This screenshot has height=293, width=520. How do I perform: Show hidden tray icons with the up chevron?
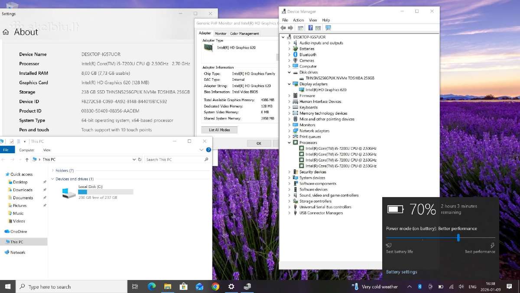[x=409, y=286]
